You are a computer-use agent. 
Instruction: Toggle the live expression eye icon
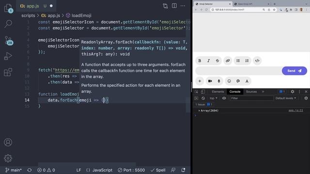click(x=224, y=98)
